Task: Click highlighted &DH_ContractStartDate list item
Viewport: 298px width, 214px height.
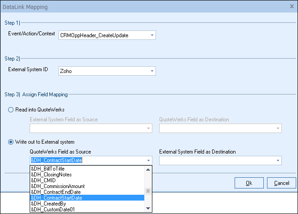Action: (x=87, y=198)
